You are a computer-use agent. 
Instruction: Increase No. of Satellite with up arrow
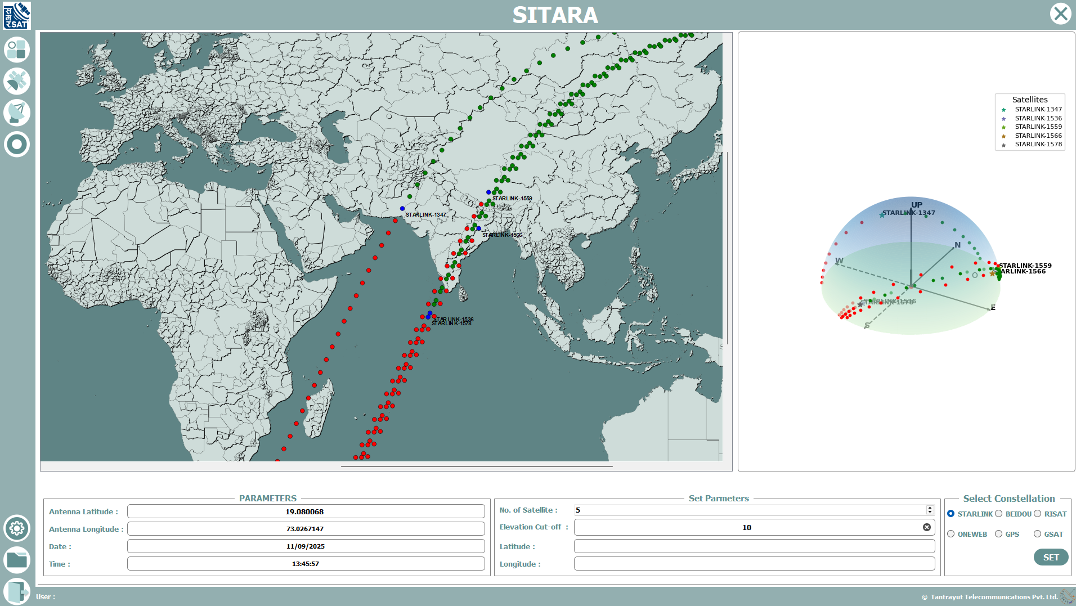tap(930, 508)
